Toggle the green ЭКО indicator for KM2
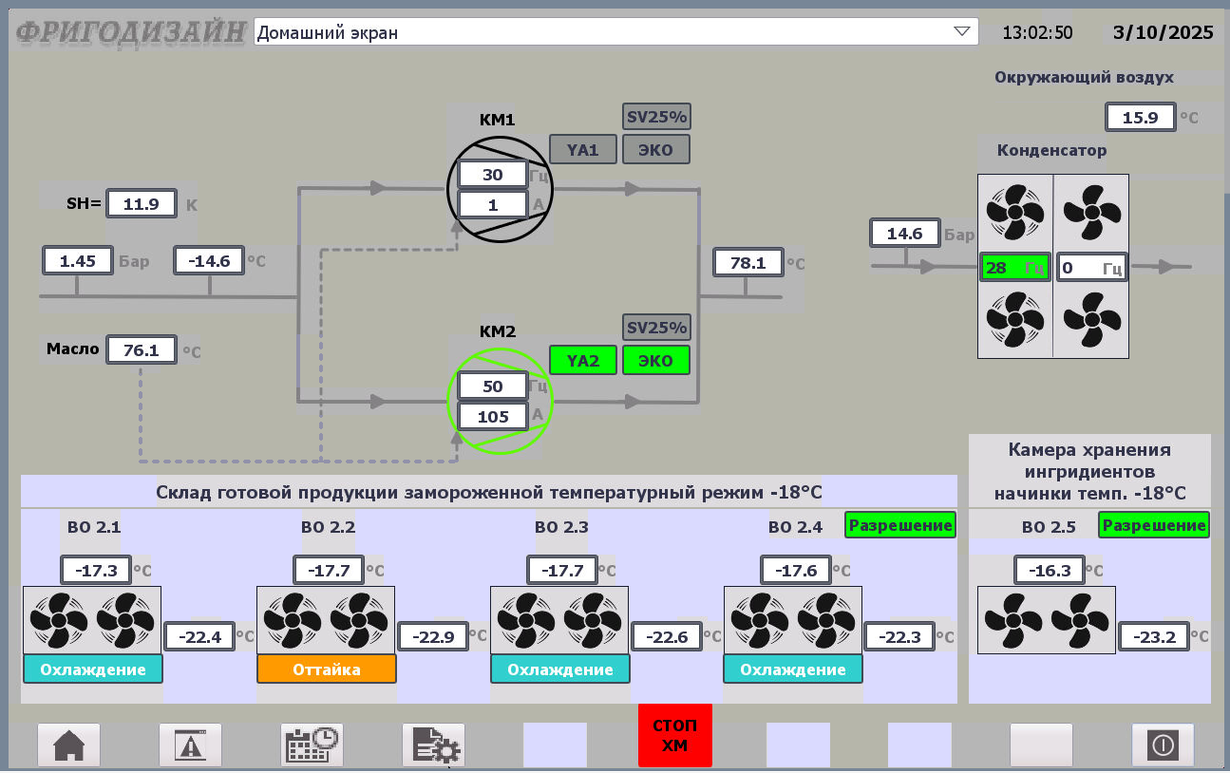1230x773 pixels. pyautogui.click(x=655, y=361)
